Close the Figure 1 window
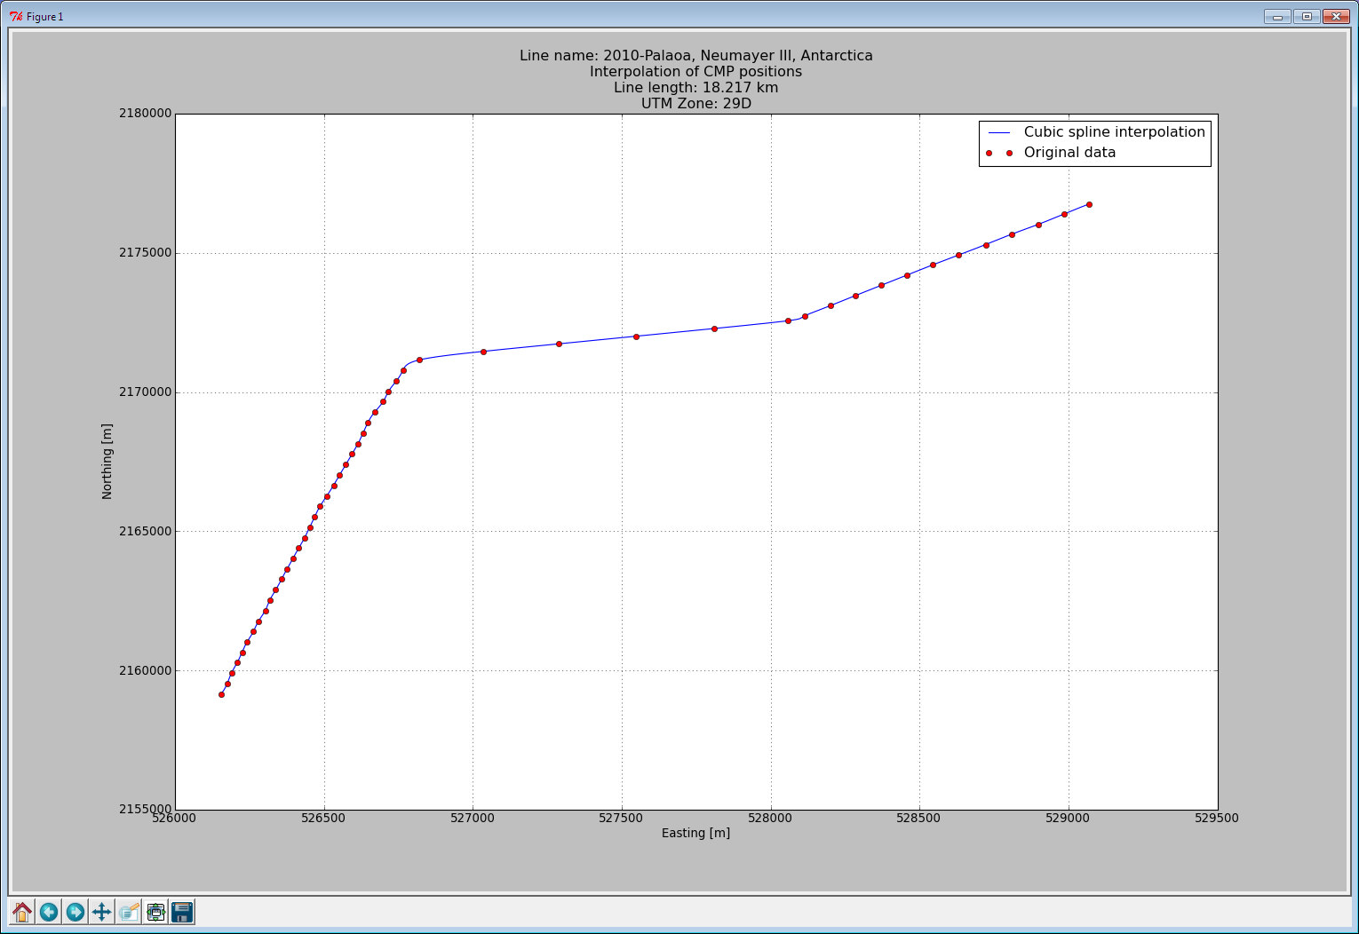 [x=1336, y=16]
